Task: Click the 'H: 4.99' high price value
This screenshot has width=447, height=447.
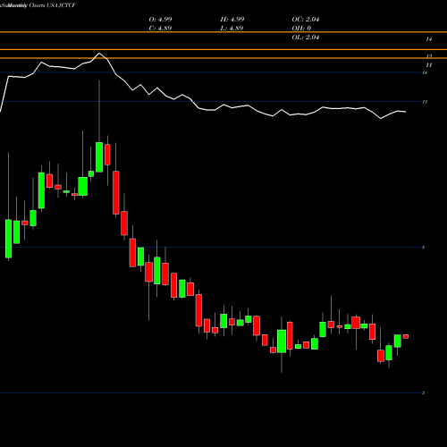Action: pos(232,20)
